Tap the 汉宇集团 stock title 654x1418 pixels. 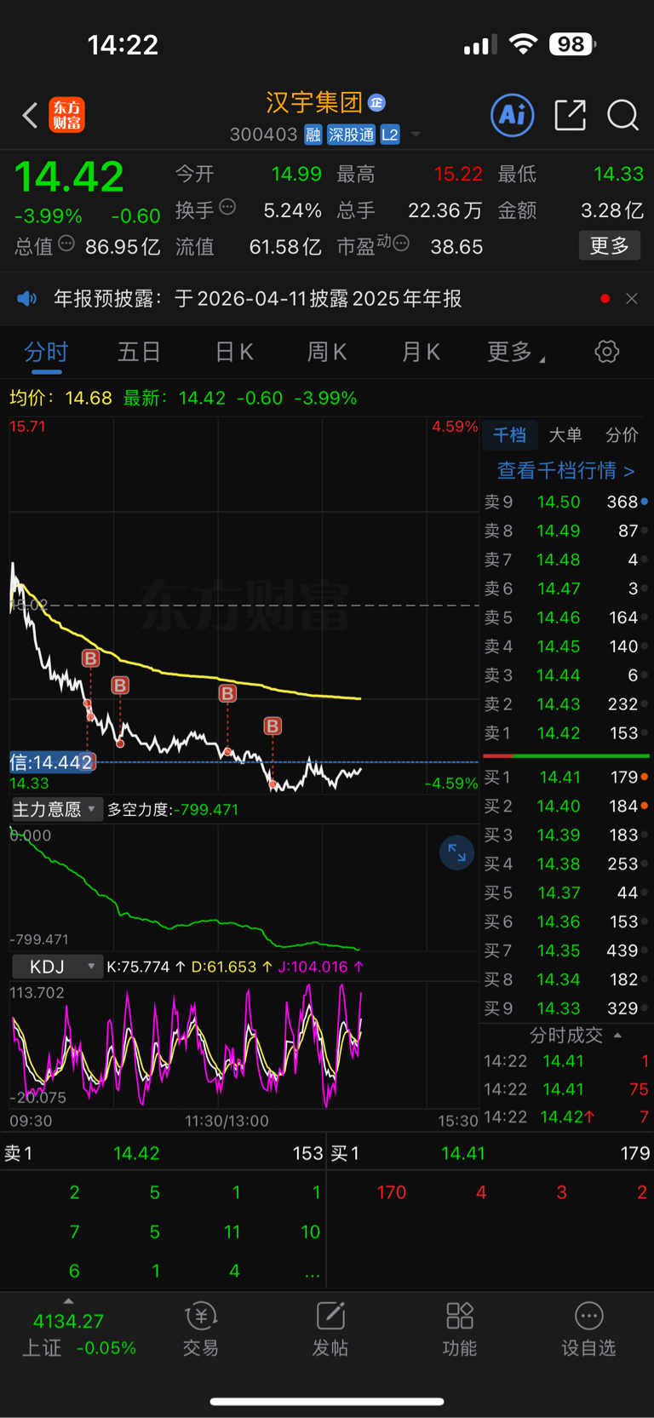coord(314,103)
